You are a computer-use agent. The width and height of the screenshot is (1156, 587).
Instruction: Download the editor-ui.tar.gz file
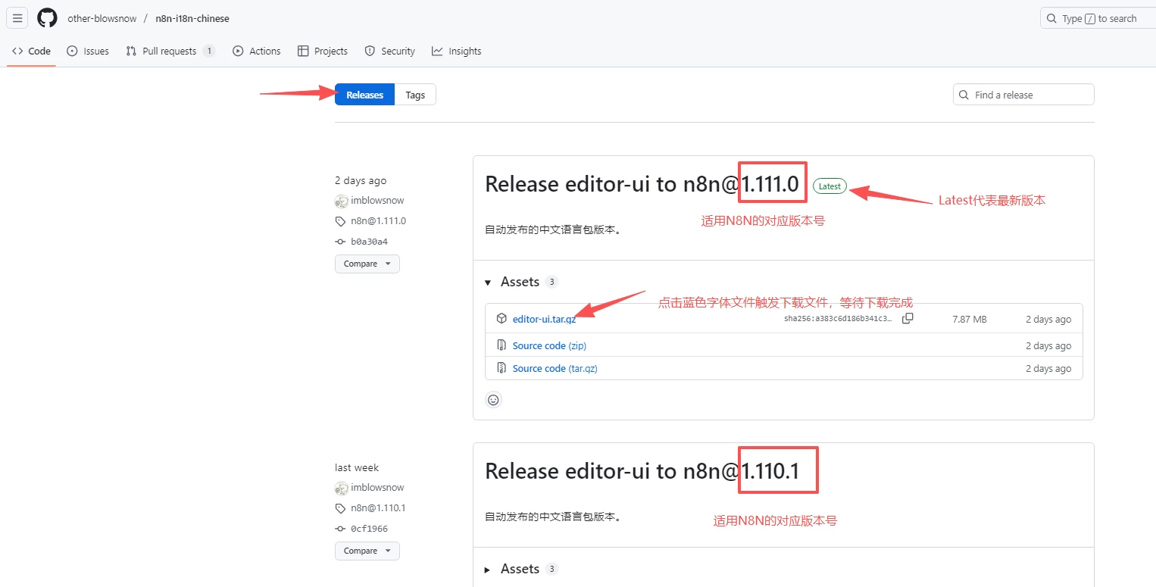[544, 320]
